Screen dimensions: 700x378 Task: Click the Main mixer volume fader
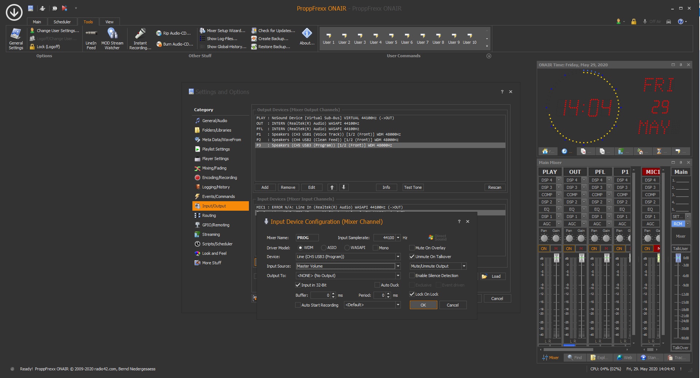click(678, 258)
